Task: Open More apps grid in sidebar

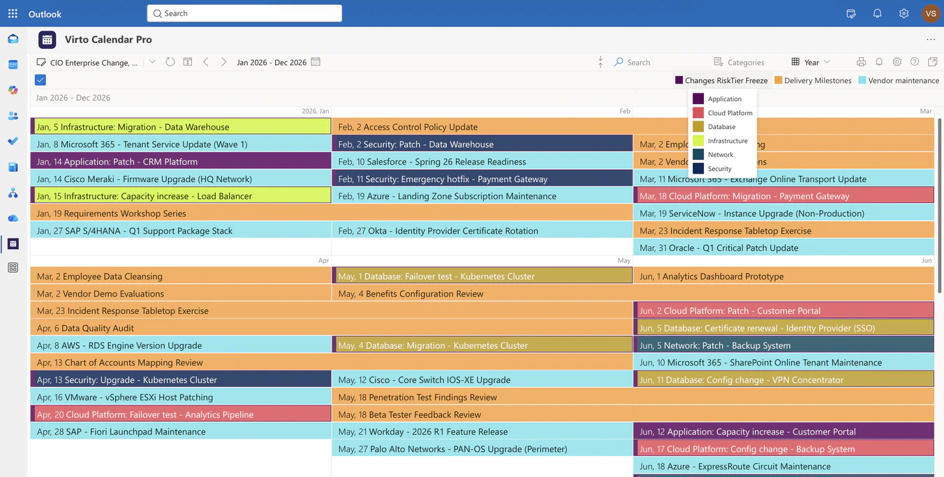Action: tap(13, 268)
